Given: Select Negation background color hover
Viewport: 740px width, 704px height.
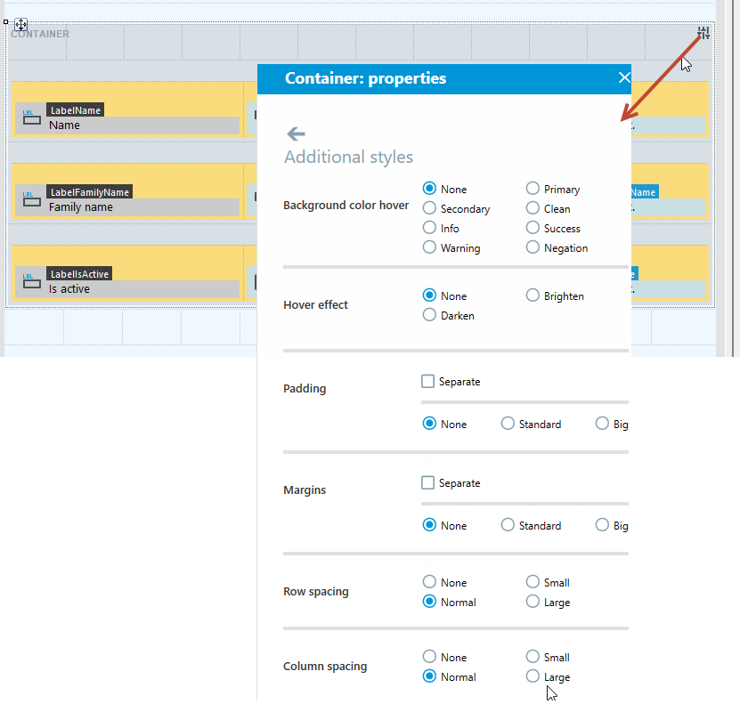Looking at the screenshot, I should coord(533,247).
